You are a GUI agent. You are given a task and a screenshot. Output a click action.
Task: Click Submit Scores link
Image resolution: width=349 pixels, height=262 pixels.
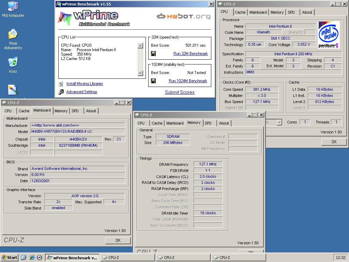(x=180, y=92)
